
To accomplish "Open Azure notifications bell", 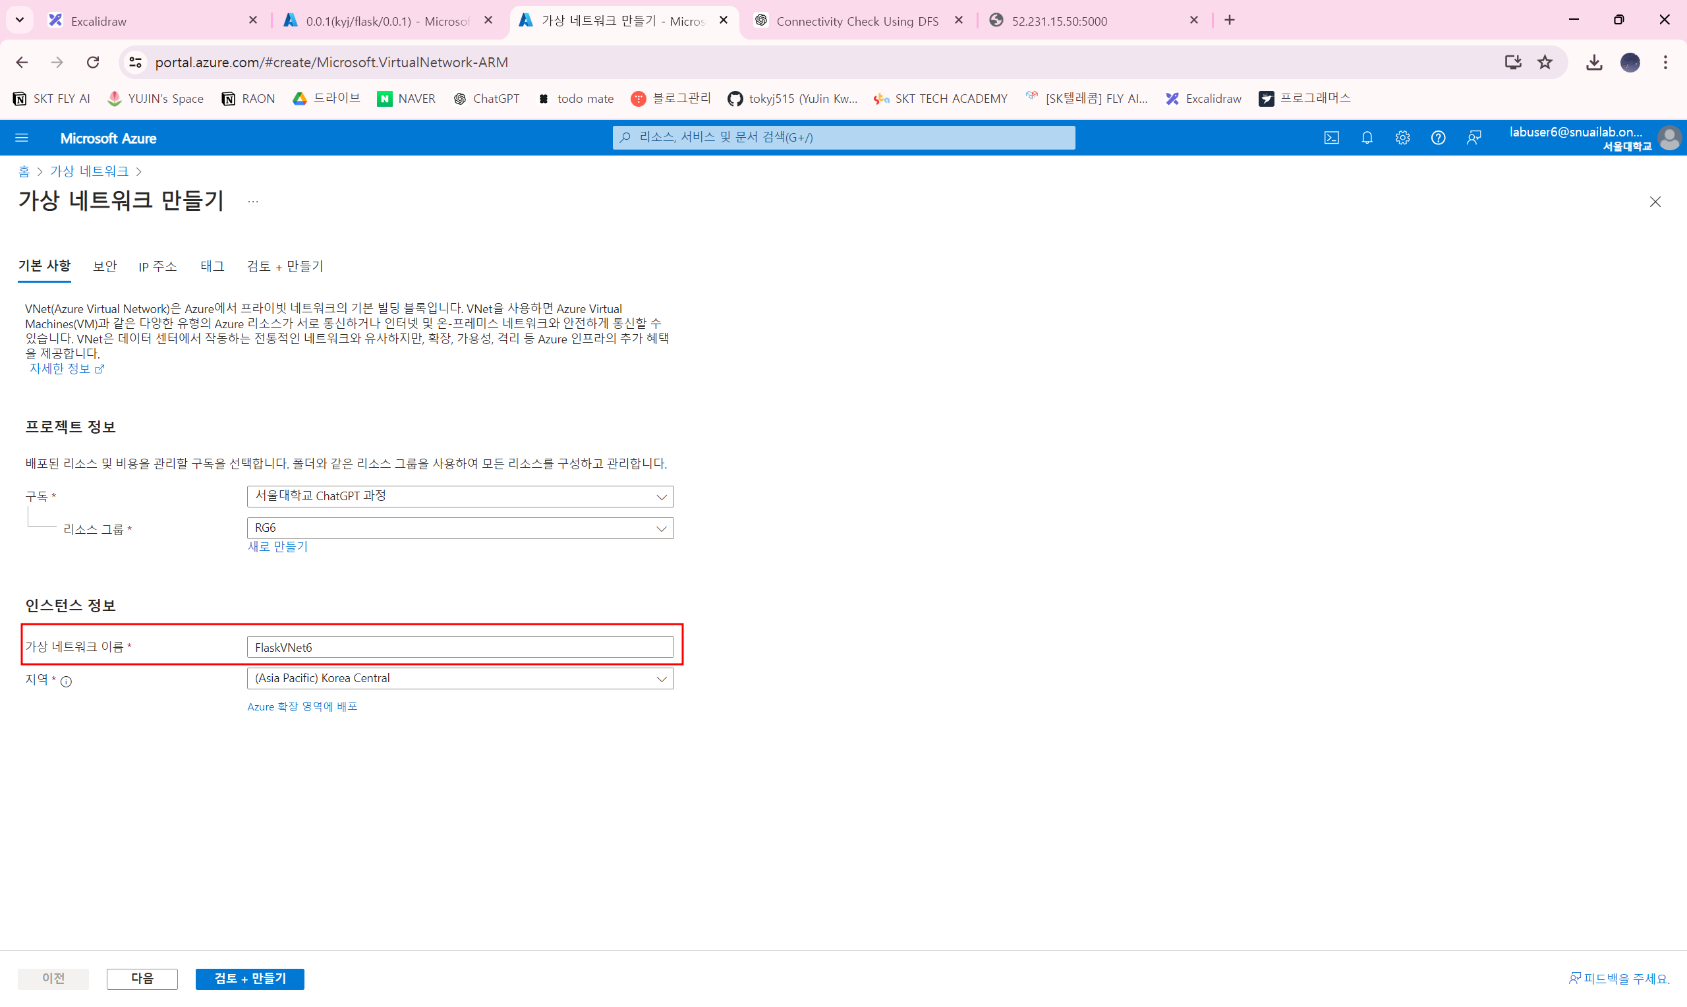I will pyautogui.click(x=1367, y=138).
